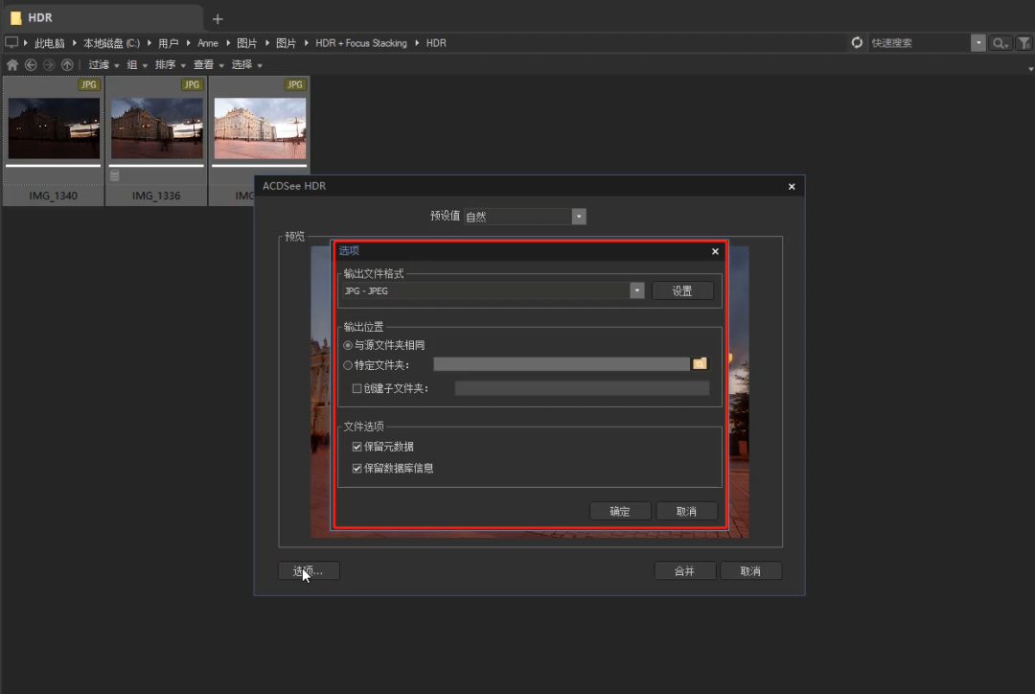The height and width of the screenshot is (694, 1035).
Task: Click HDR + Focus Stacking breadcrumb
Action: [361, 43]
